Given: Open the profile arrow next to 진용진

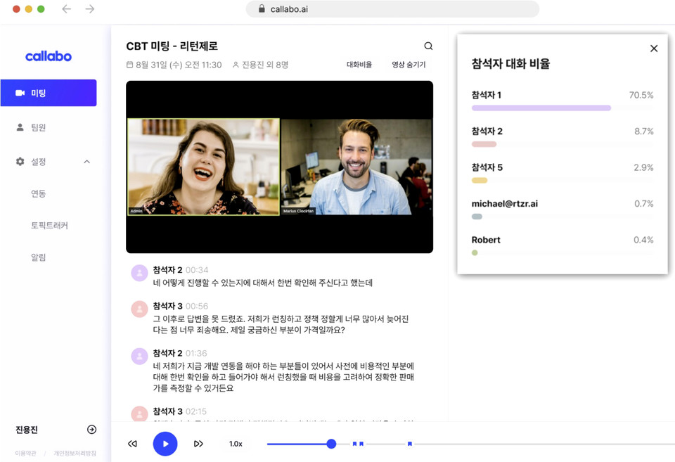Looking at the screenshot, I should click(91, 430).
